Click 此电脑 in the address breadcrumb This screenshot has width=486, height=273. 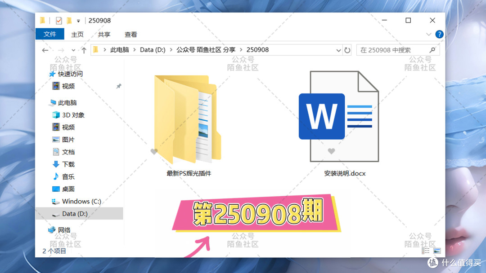[x=120, y=50]
